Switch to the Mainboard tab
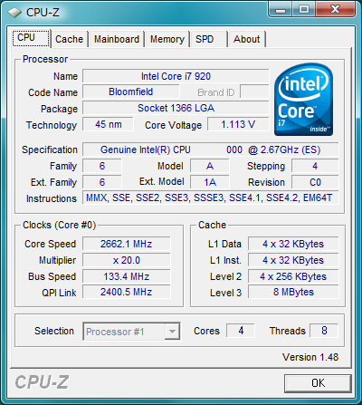Image resolution: width=362 pixels, height=405 pixels. pos(117,39)
